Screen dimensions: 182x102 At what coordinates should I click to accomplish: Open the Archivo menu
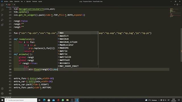(6, 1)
